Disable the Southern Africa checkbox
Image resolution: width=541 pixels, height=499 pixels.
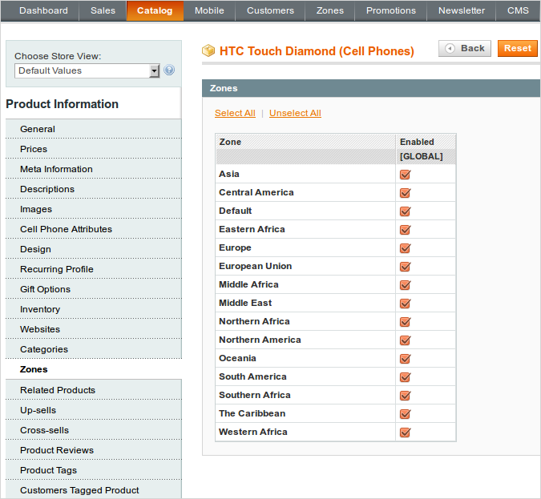click(x=405, y=396)
